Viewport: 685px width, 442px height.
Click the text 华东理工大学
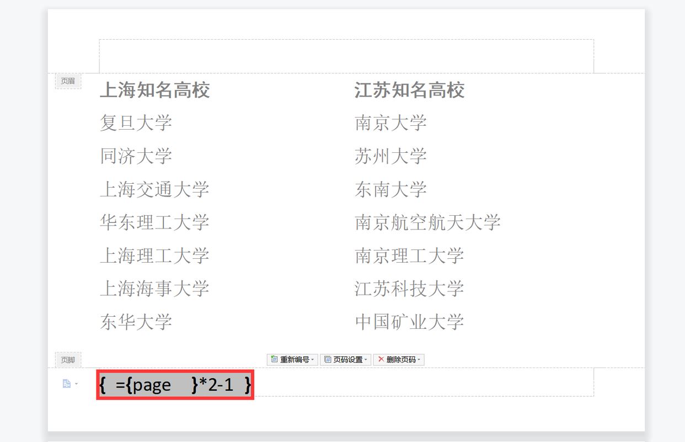[154, 222]
